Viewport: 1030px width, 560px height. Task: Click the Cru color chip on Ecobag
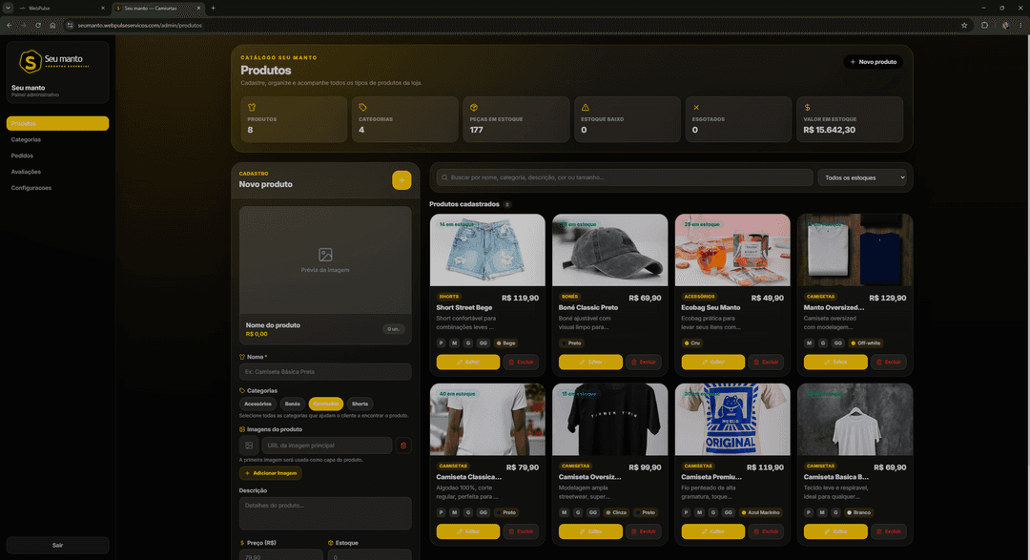(692, 343)
